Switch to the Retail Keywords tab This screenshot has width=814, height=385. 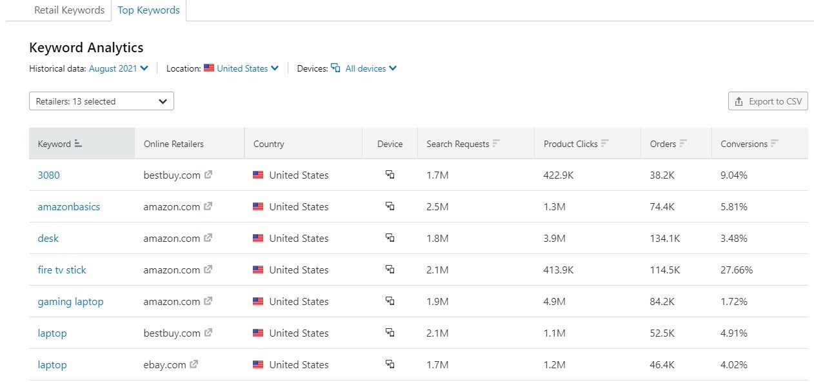pos(69,10)
